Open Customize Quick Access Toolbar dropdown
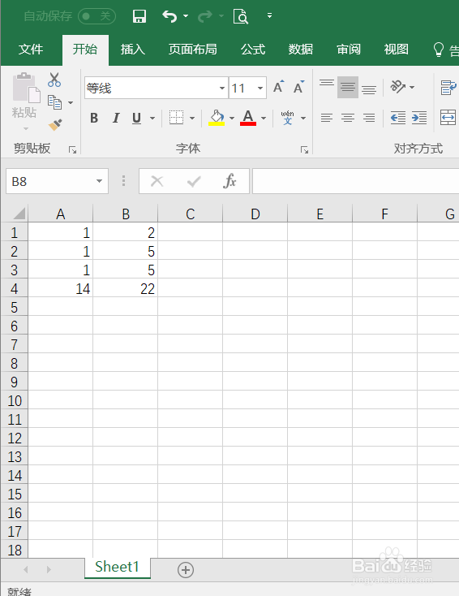Image resolution: width=459 pixels, height=596 pixels. coord(269,15)
